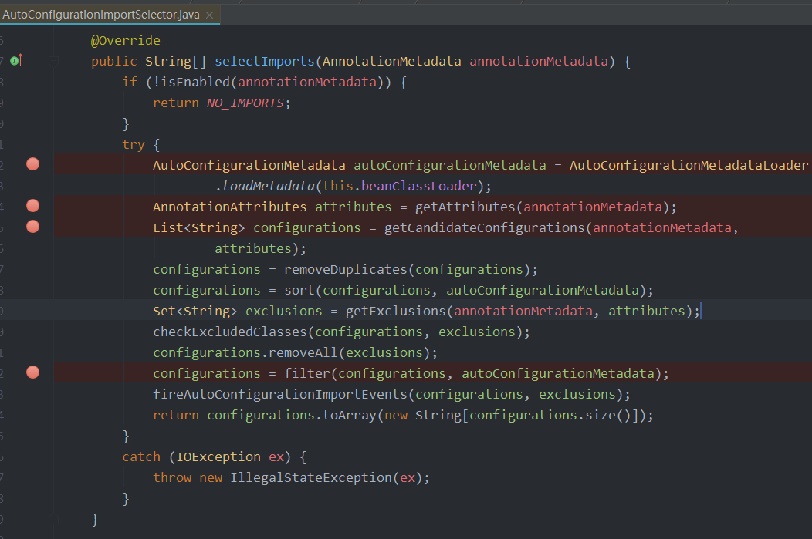Click Set<String> exclusions declaration
The width and height of the screenshot is (812, 539).
pos(237,311)
